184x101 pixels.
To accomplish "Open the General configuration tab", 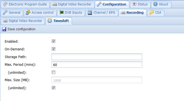I will [x=12, y=13].
